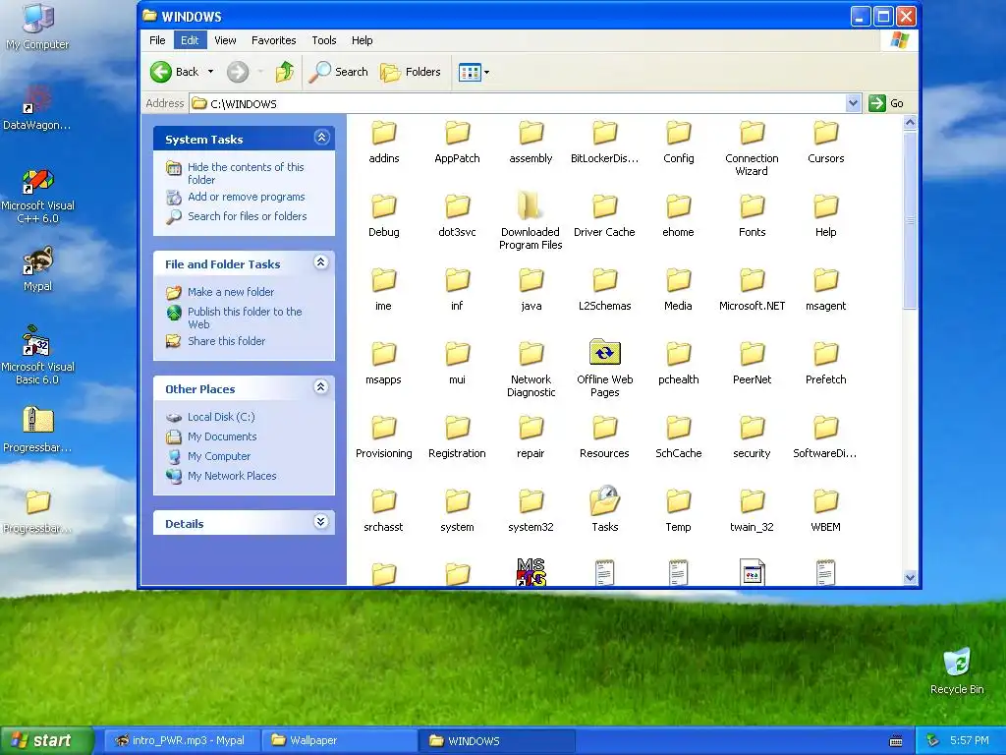The height and width of the screenshot is (755, 1006).
Task: Select the Tasks folder icon
Action: 604,501
